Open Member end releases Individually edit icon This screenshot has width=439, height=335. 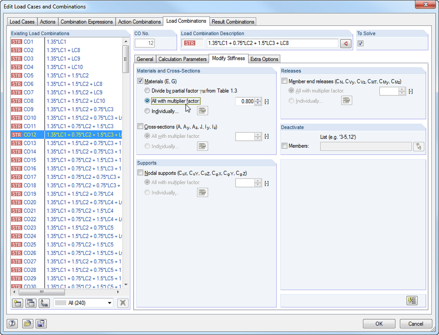coord(347,100)
